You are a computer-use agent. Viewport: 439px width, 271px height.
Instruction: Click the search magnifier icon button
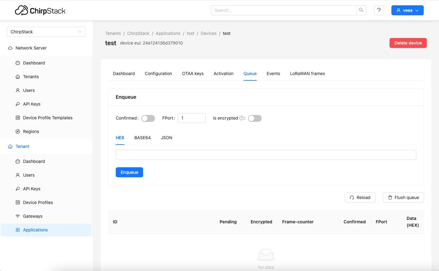click(361, 10)
